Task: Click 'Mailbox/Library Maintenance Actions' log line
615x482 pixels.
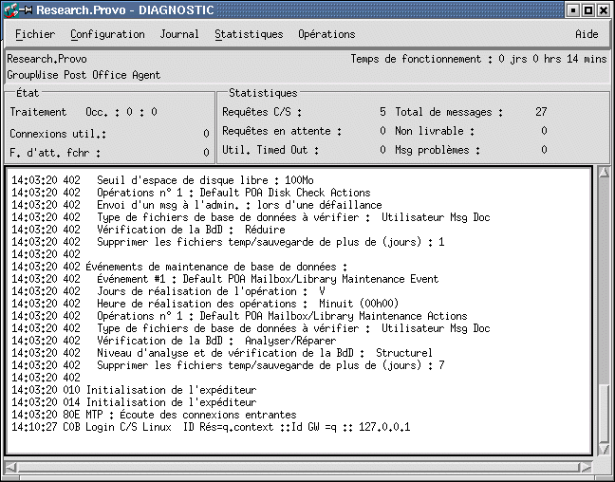Action: [x=239, y=316]
